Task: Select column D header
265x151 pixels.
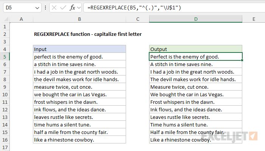Action: click(196, 19)
